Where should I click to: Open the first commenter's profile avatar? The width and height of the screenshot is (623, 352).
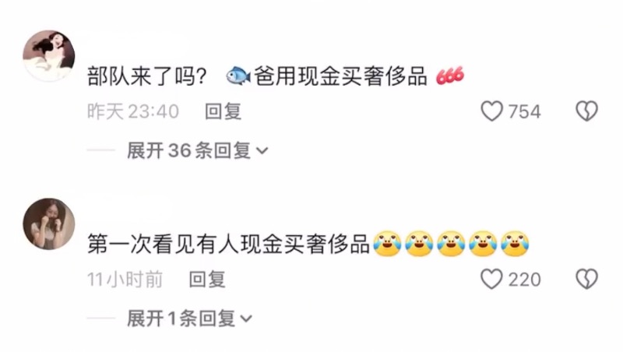(49, 56)
